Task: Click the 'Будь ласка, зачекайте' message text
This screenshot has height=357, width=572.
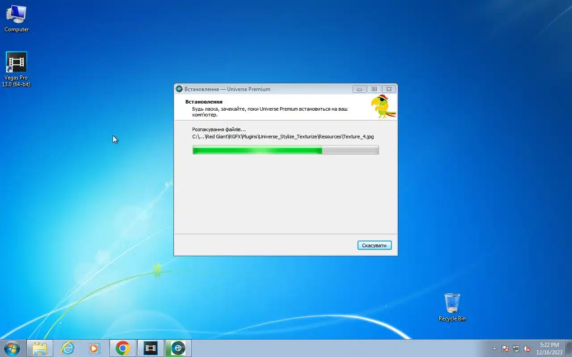Action: click(269, 112)
